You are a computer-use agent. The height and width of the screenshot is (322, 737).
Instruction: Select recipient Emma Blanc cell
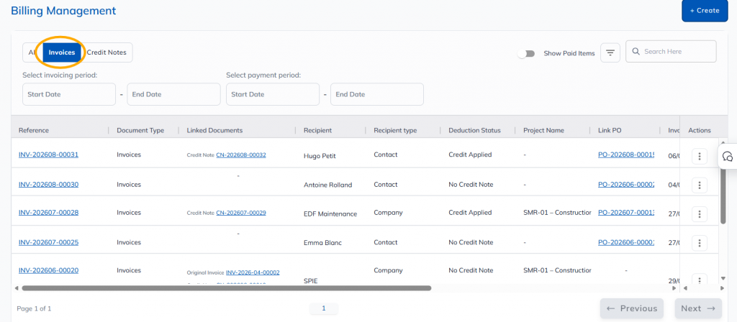pos(323,243)
